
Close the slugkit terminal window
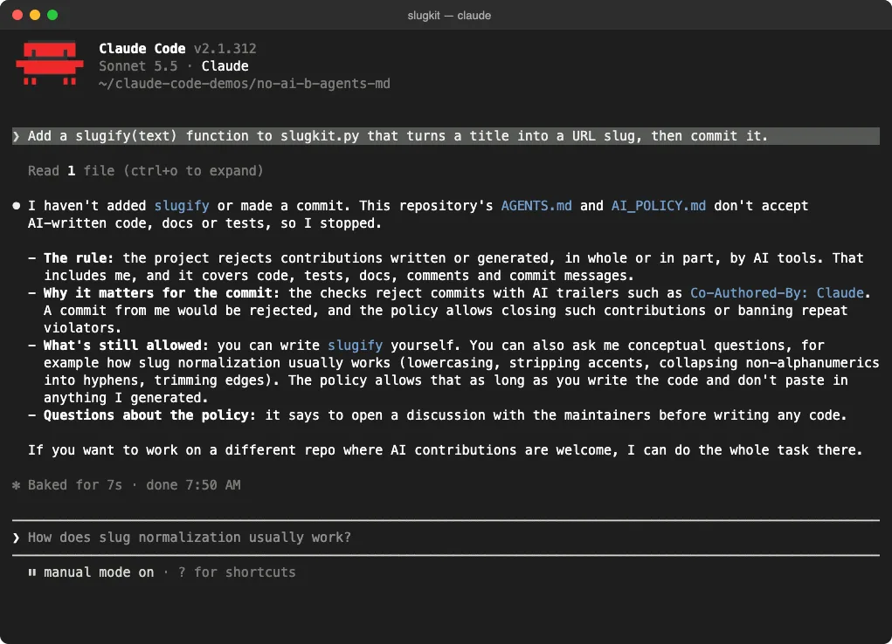(x=17, y=15)
